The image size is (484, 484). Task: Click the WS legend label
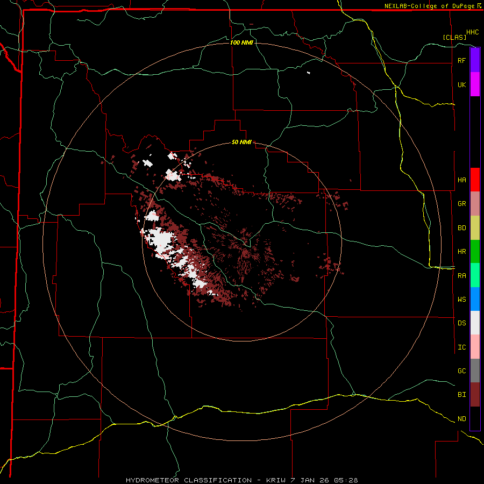point(461,300)
